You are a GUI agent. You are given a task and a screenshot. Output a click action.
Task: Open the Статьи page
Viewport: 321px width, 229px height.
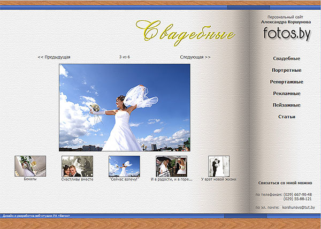286,117
